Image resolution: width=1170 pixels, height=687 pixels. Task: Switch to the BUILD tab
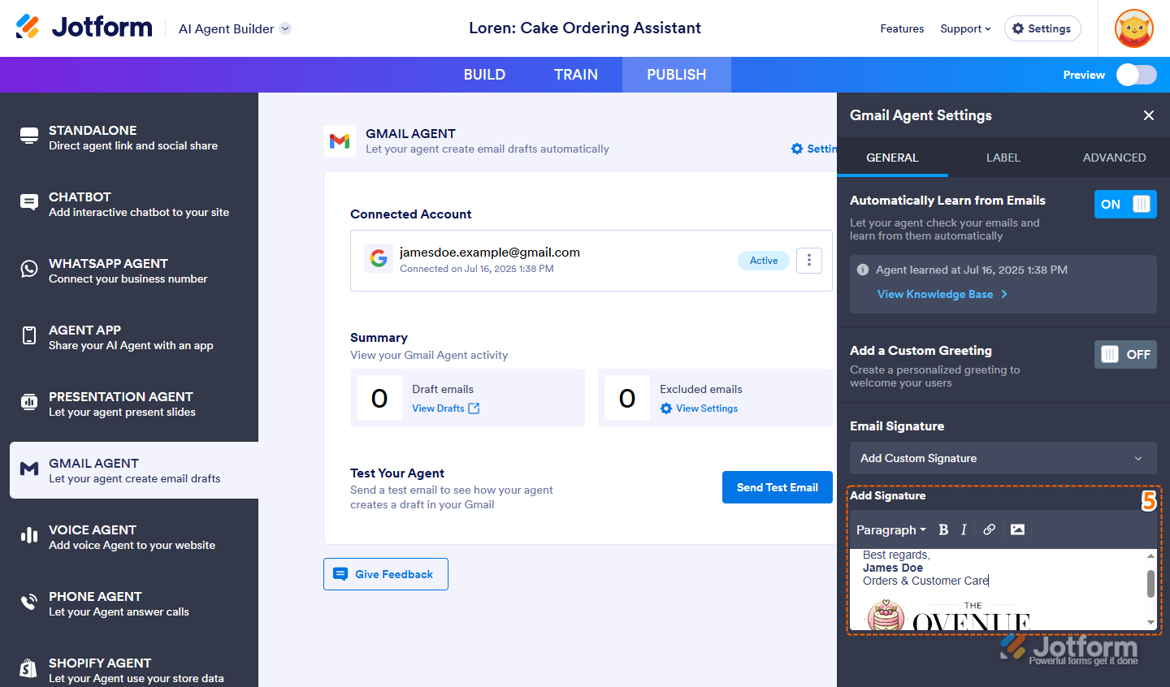click(x=484, y=75)
